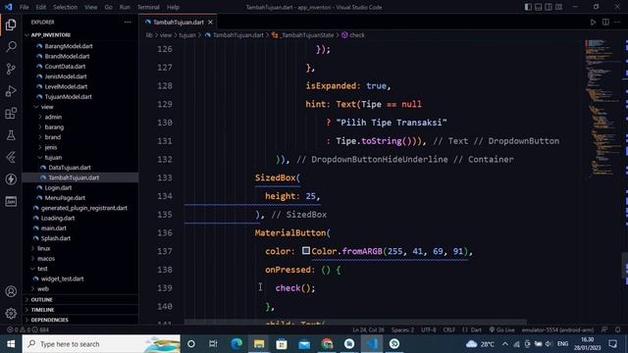
Task: Change UTF-8 encoding in status bar
Action: pyautogui.click(x=428, y=329)
